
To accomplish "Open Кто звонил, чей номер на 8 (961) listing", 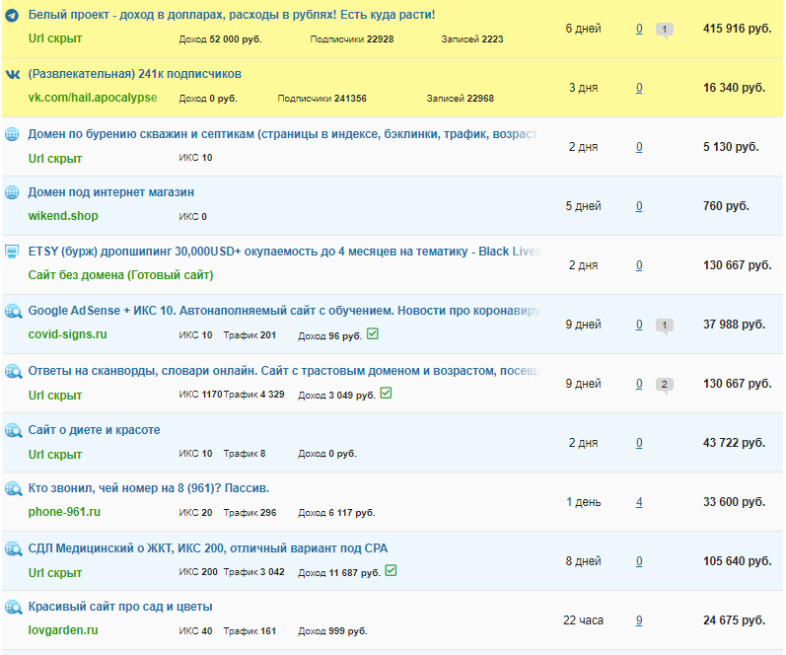I will pos(149,488).
